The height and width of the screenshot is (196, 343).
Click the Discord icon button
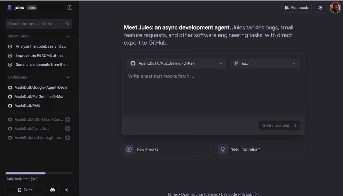pyautogui.click(x=52, y=190)
